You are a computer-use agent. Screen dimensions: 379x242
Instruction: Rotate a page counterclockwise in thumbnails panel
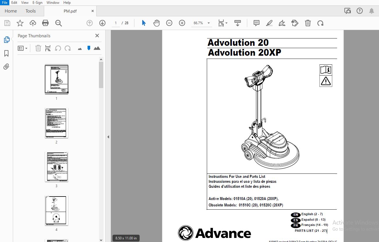point(58,48)
